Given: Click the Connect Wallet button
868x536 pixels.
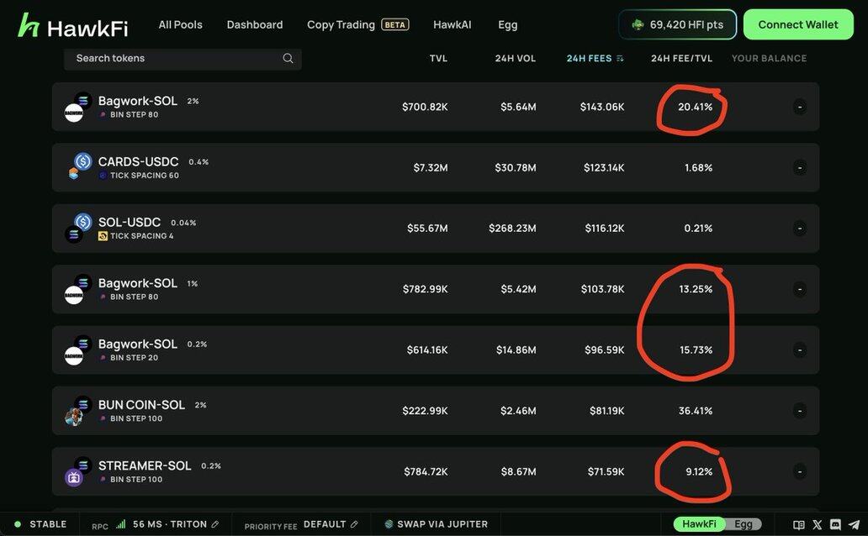Looking at the screenshot, I should point(797,24).
